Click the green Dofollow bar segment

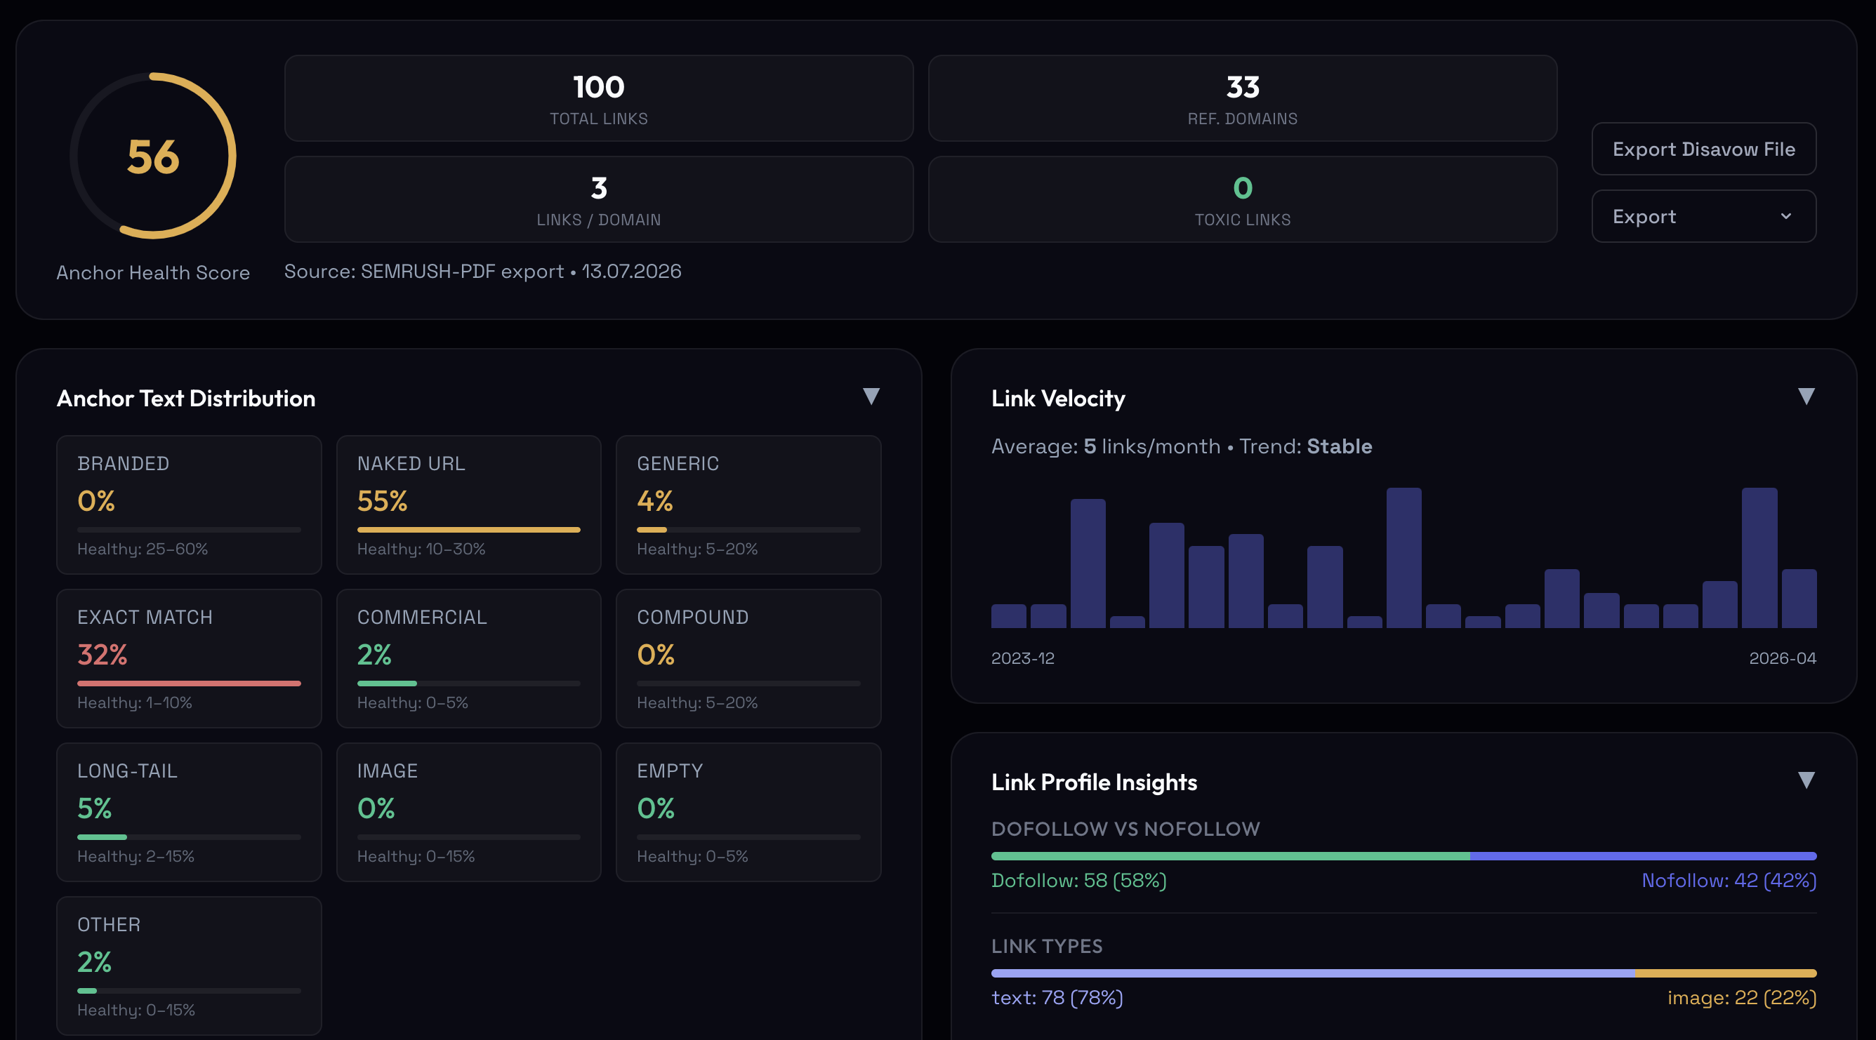[x=1231, y=856]
